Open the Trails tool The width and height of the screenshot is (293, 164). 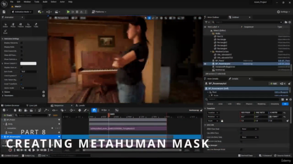coord(36,25)
